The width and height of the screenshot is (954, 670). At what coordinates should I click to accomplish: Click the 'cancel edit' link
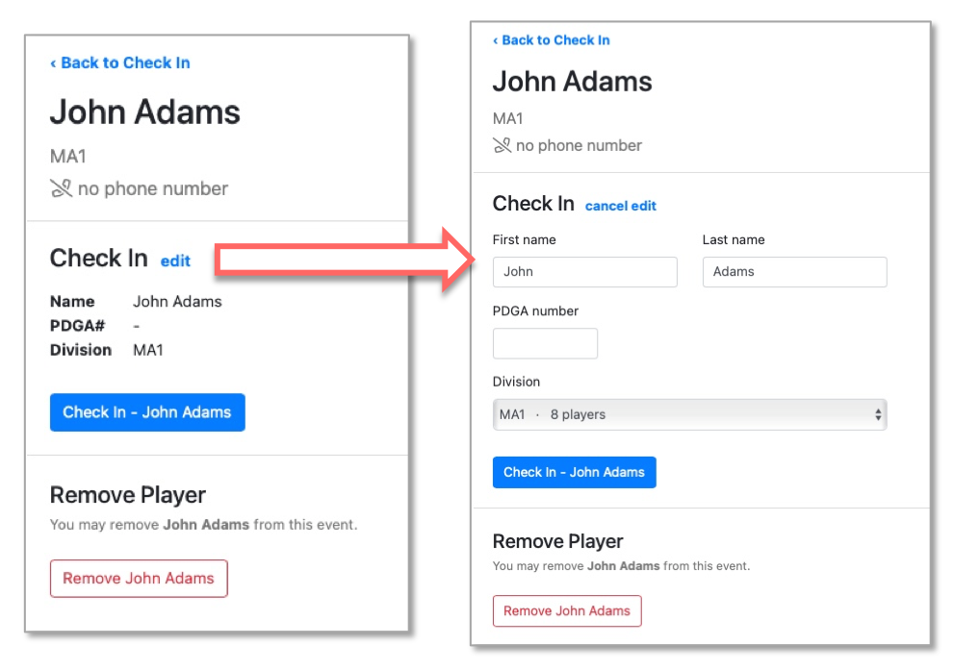(621, 206)
